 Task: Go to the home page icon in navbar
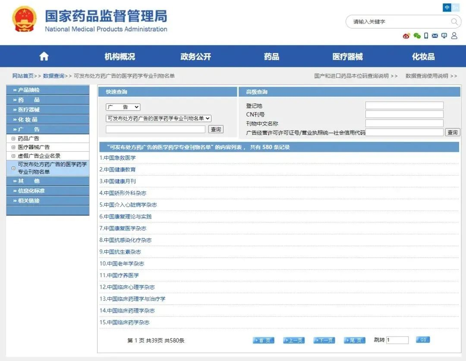(44, 56)
